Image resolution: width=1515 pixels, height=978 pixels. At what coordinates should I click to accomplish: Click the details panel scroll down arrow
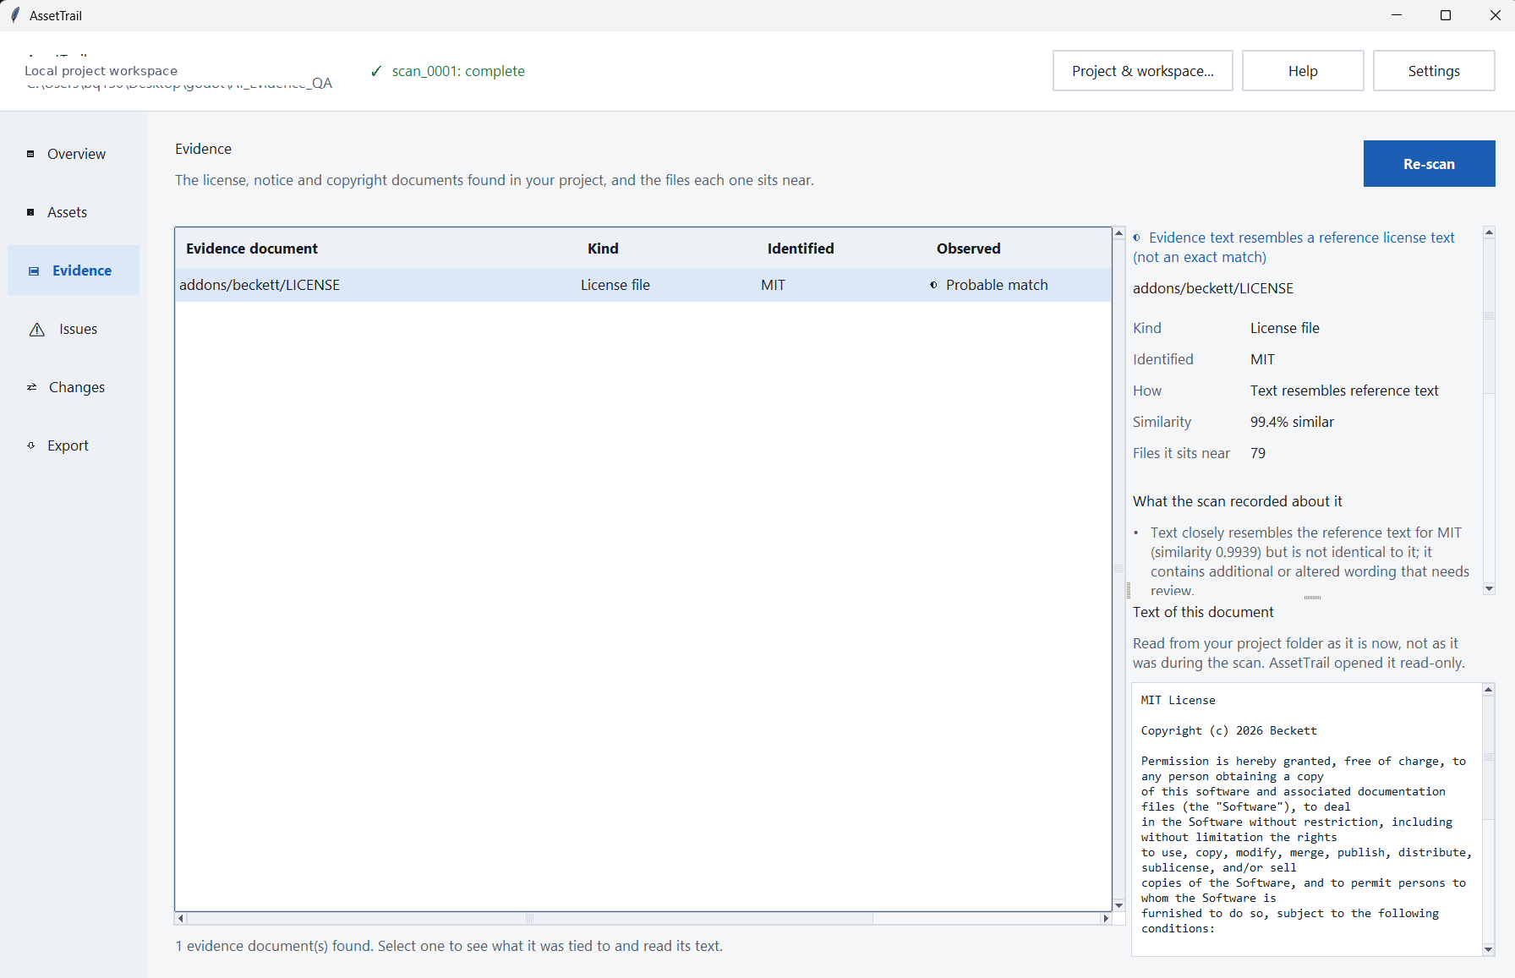tap(1489, 588)
